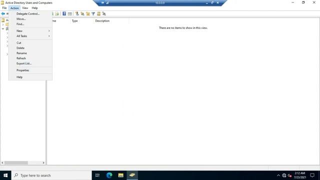The width and height of the screenshot is (320, 180).
Task: Click the Create new group toolbar icon
Action: pos(82,13)
